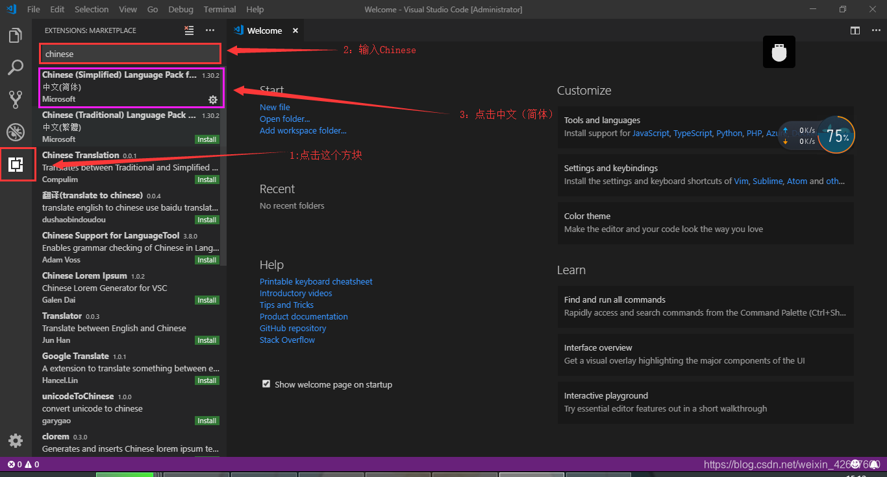This screenshot has height=477, width=887.
Task: Click Atom keybindings link
Action: click(x=797, y=181)
